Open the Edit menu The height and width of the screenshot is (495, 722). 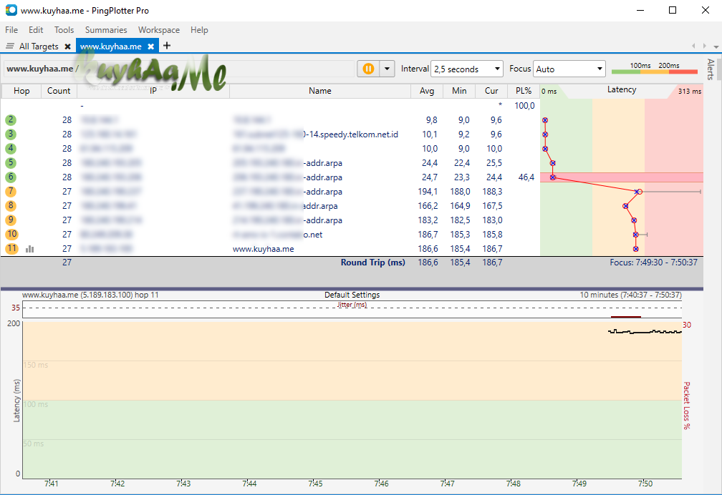click(36, 30)
